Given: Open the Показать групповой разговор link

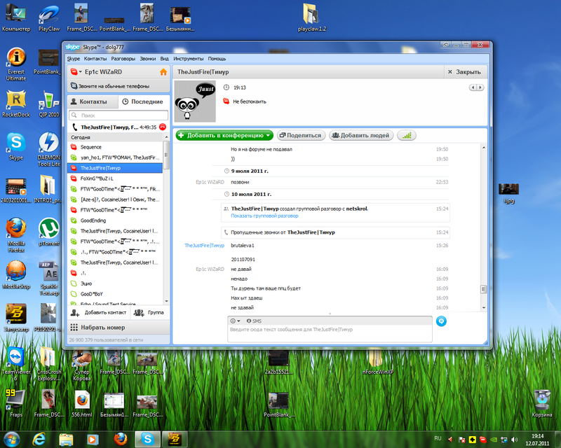Looking at the screenshot, I should [264, 216].
